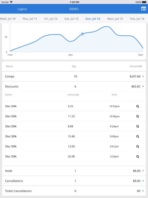Tap the Logout button

[x=22, y=9]
